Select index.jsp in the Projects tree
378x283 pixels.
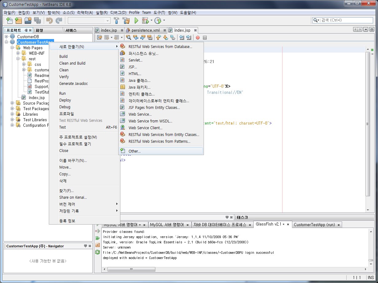click(x=37, y=98)
